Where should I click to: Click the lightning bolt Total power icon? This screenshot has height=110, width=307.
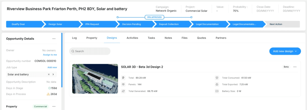(123, 78)
